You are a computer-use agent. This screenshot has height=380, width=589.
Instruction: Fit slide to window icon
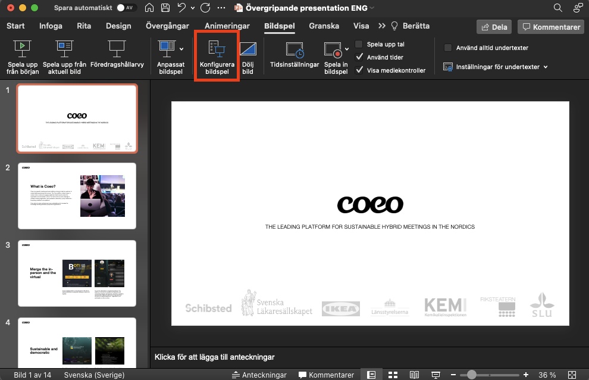tap(572, 375)
